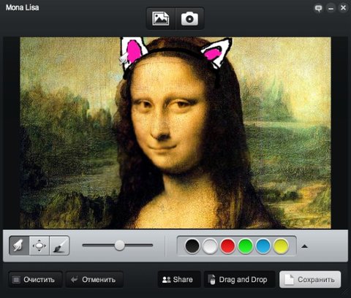
Task: Click the Сохранить (save) button
Action: (x=310, y=280)
